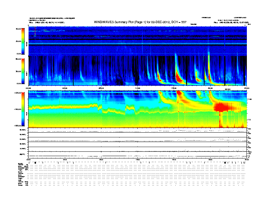Click the 08:00 tick label under RAD1 spectrogram
Image resolution: width=266 pixels, height=205 pixels.
pyautogui.click(x=101, y=88)
